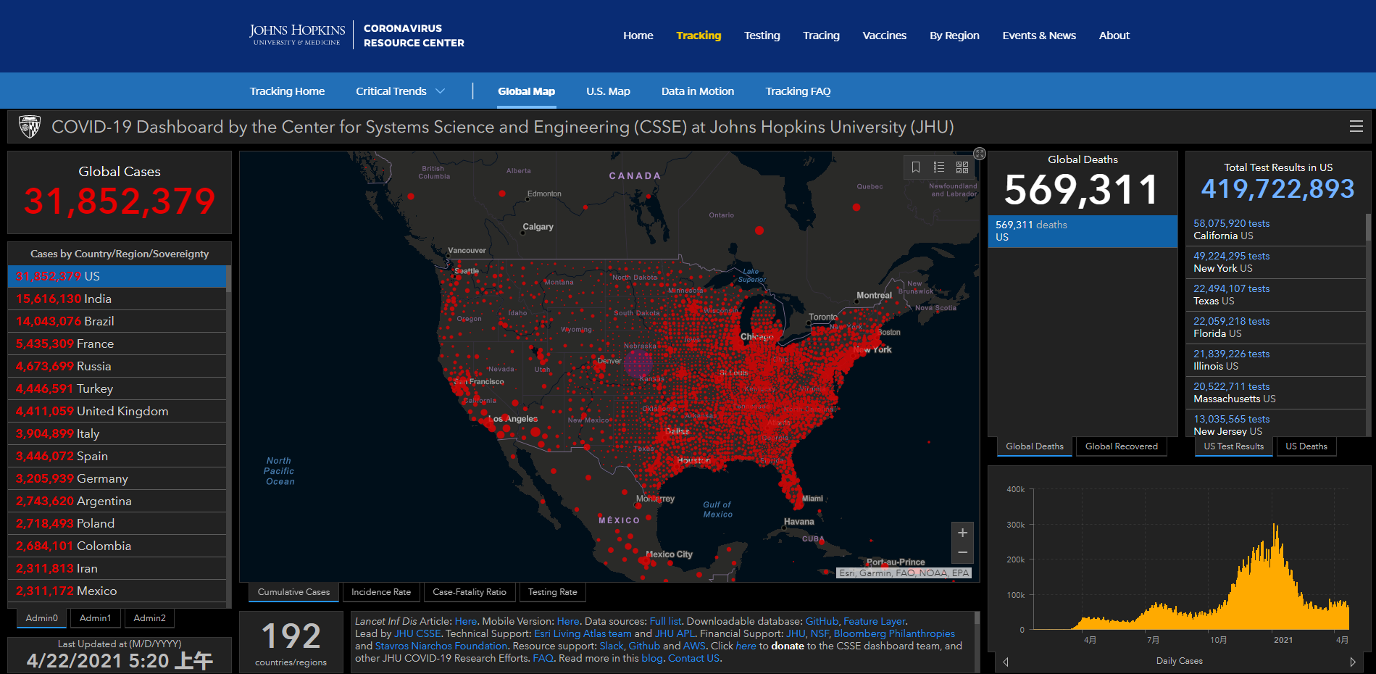The image size is (1376, 674).
Task: Click the 569,311 deaths US row
Action: [1083, 231]
